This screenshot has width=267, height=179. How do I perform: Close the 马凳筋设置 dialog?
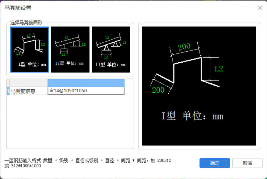point(260,8)
